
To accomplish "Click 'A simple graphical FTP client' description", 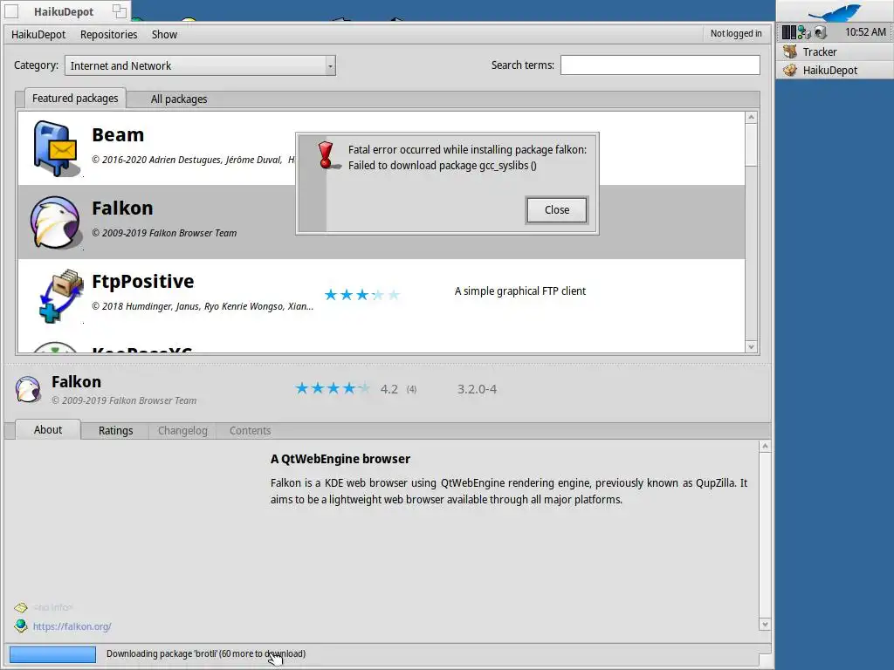I will coord(520,291).
